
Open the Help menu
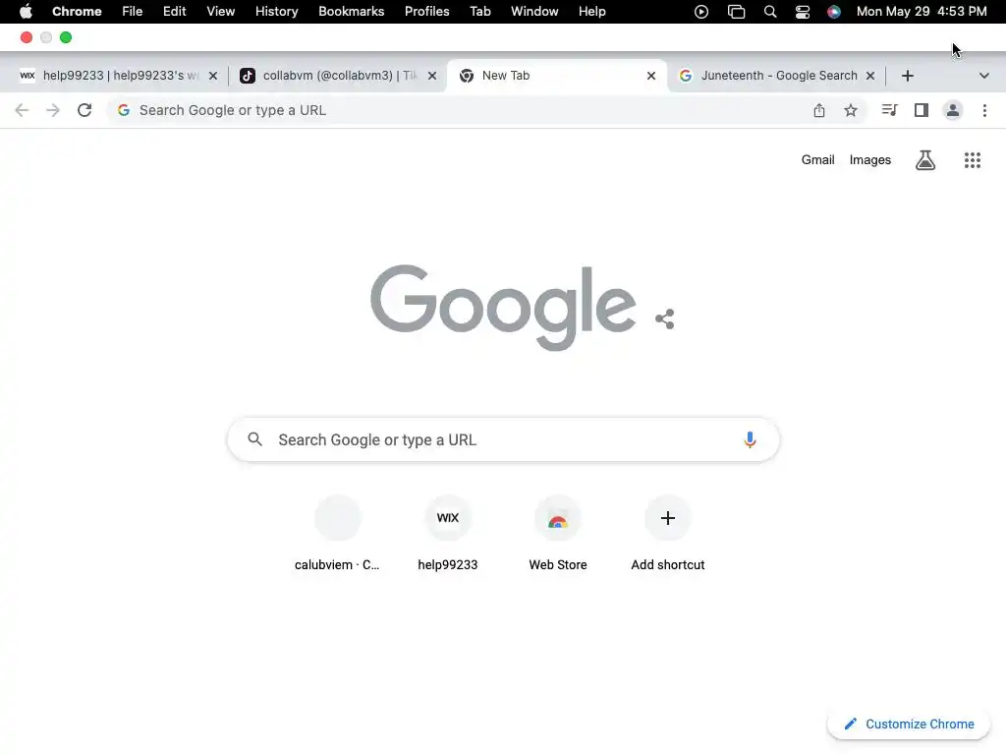(591, 12)
